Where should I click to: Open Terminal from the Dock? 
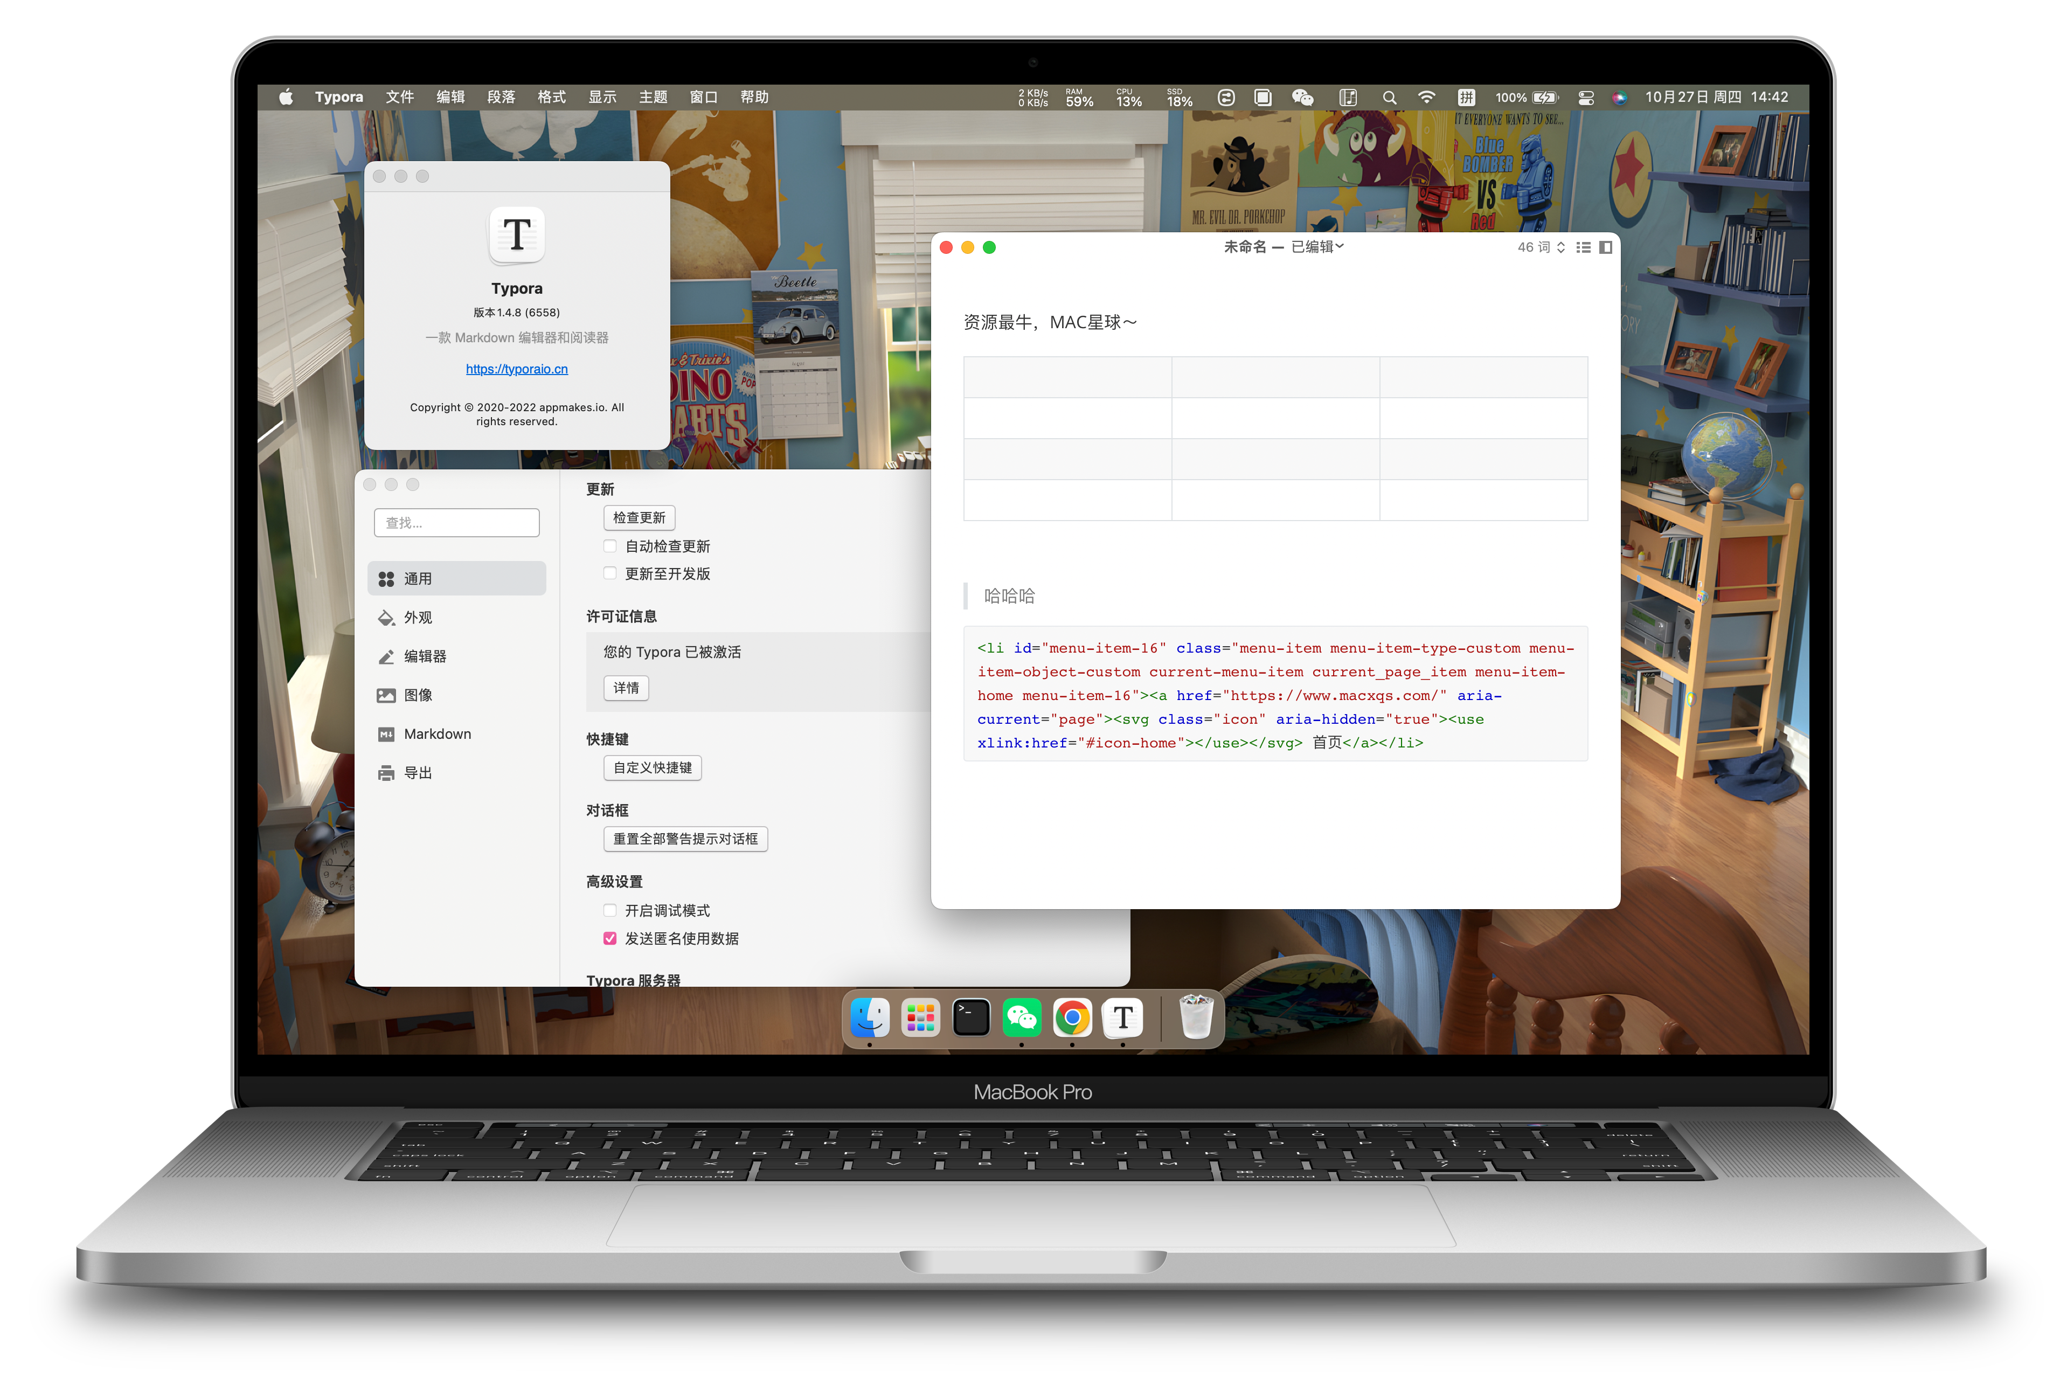tap(971, 1017)
